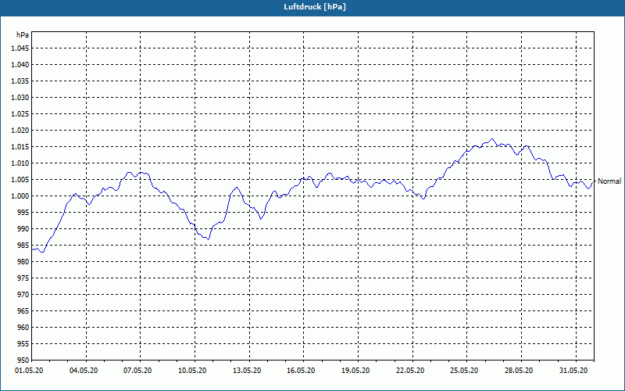Click the 1.030 y-axis label
Screen dimensions: 625x391
(20, 97)
